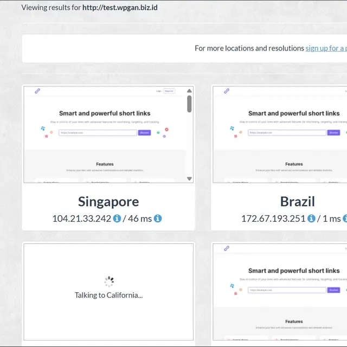Click the Singapore preview scrollbar thumb

tap(189, 104)
